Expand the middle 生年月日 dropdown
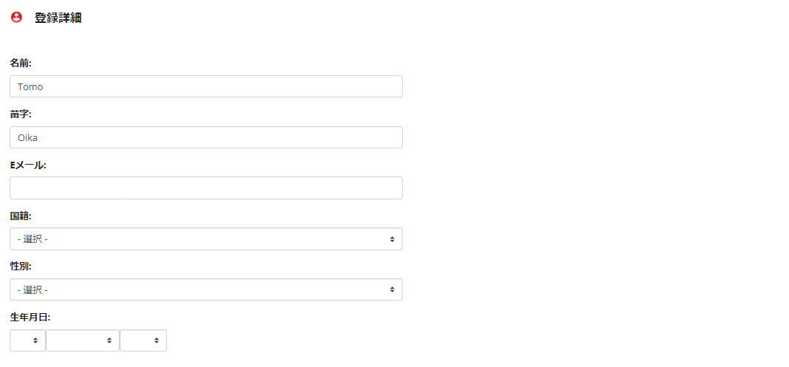Image resolution: width=789 pixels, height=367 pixels. pos(83,340)
